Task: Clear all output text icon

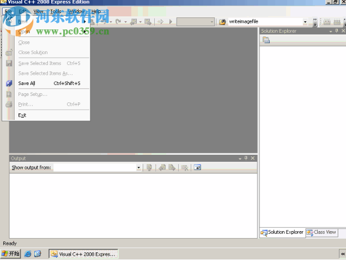Action: coord(185,168)
